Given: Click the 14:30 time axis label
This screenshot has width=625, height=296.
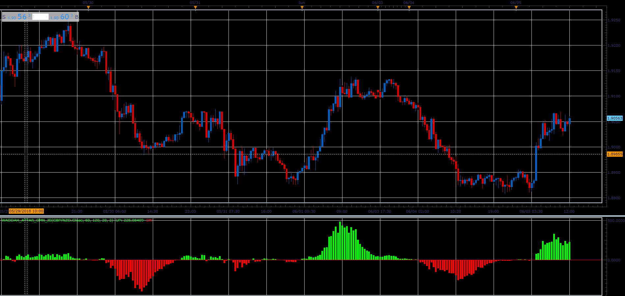Looking at the screenshot, I should click(x=152, y=211).
